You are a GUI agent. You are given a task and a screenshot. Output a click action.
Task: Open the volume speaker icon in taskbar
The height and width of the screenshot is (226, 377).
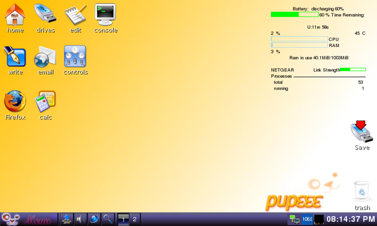[81, 219]
